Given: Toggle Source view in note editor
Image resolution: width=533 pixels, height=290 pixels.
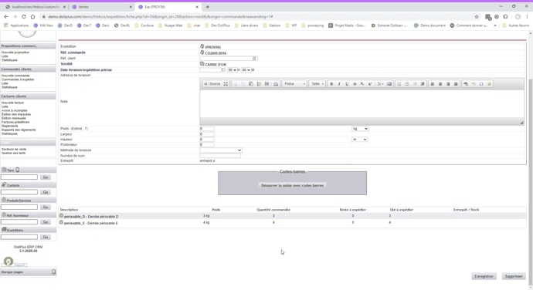Looking at the screenshot, I should click(212, 84).
